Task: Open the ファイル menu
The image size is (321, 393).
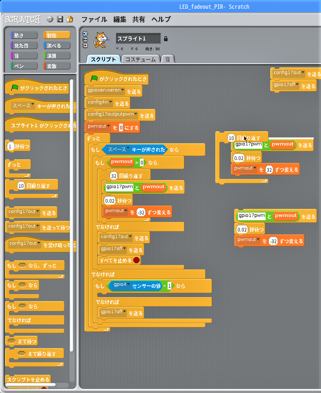Action: pyautogui.click(x=94, y=19)
